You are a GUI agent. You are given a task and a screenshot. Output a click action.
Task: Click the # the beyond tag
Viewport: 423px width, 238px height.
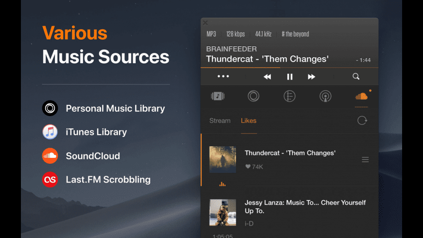point(296,34)
